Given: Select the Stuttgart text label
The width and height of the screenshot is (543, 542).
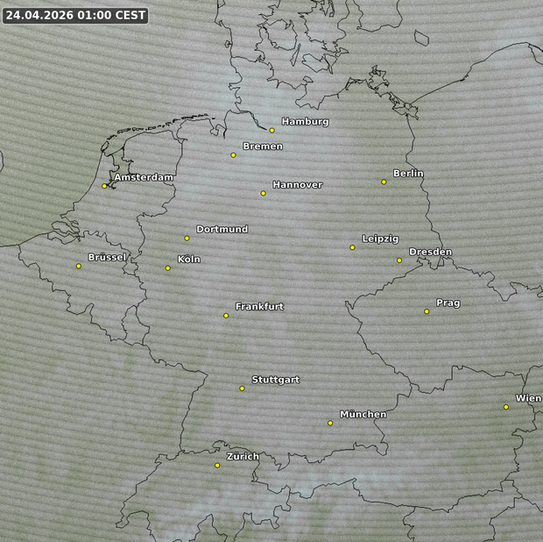Looking at the screenshot, I should 276,380.
